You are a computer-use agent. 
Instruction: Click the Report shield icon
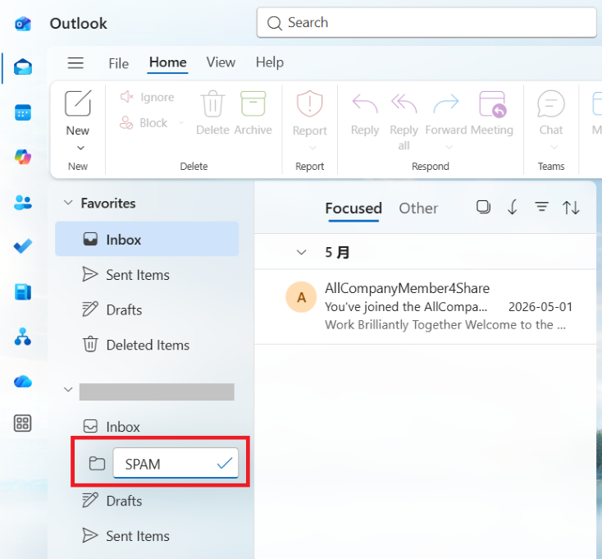(x=309, y=114)
